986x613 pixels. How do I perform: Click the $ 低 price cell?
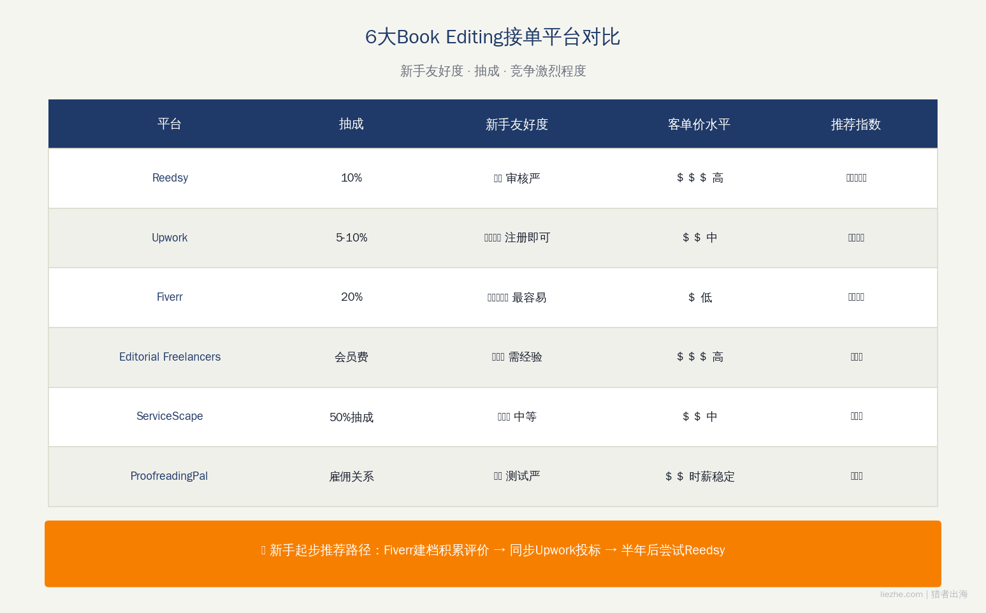point(699,297)
